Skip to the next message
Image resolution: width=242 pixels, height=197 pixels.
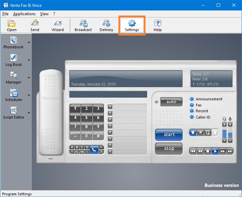point(230,151)
